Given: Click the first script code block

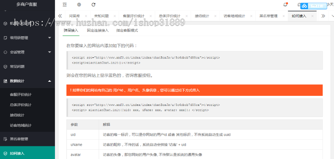Looking at the screenshot, I should (x=194, y=60).
